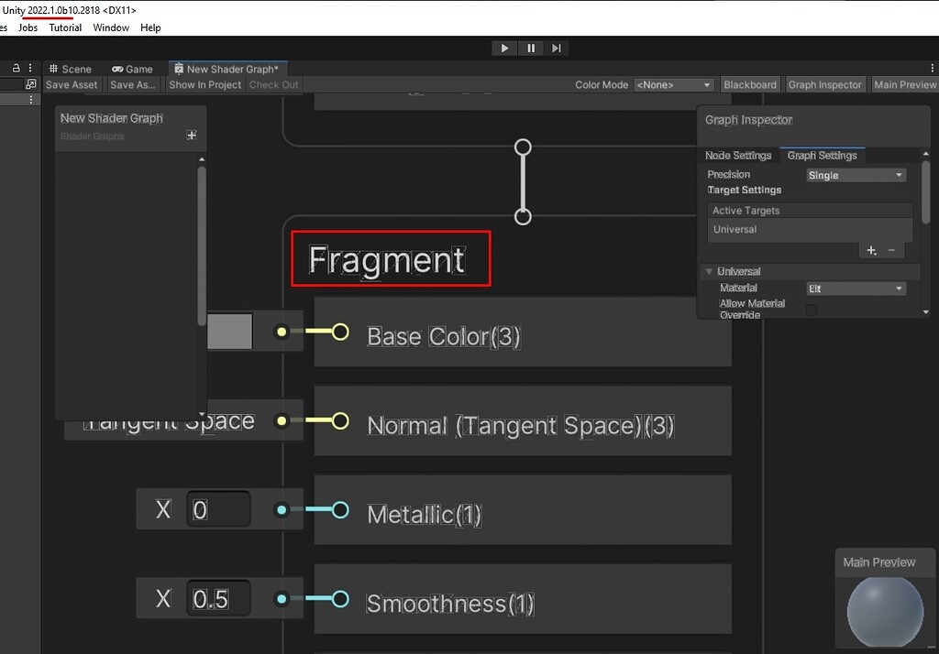The image size is (939, 654).
Task: Click the Save Asset button
Action: pos(71,84)
